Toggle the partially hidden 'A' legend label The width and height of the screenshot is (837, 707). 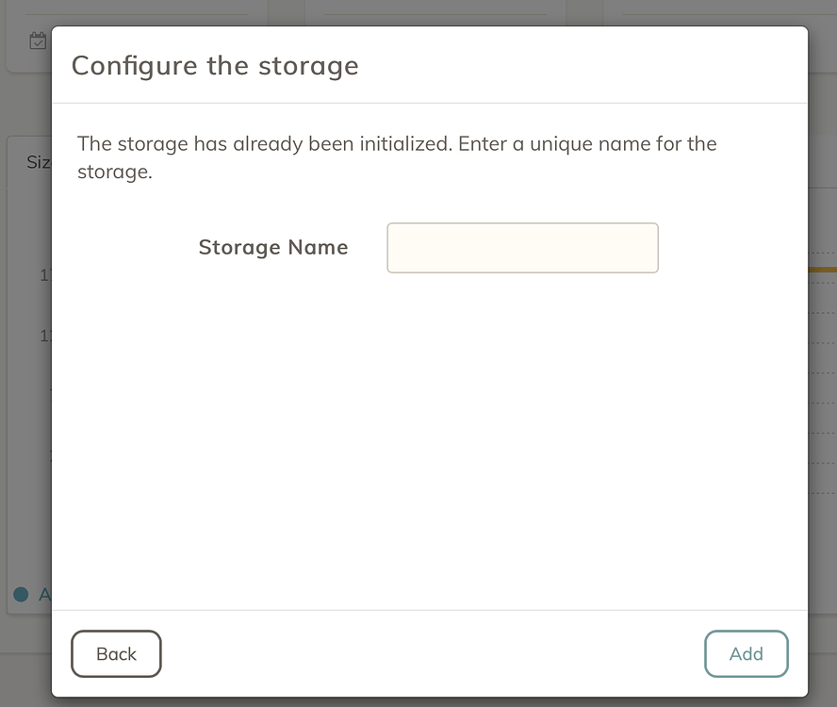click(45, 594)
